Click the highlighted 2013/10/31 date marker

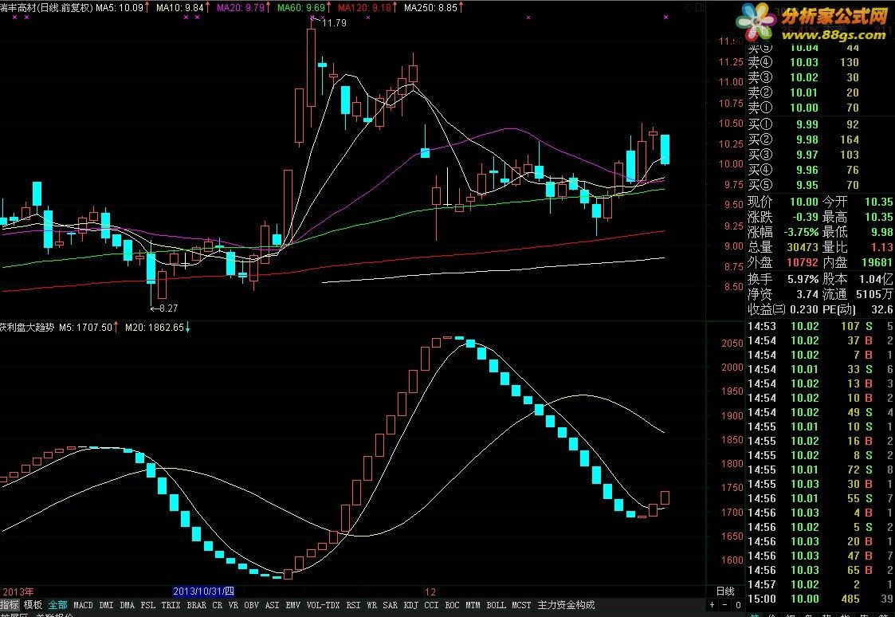pyautogui.click(x=203, y=591)
